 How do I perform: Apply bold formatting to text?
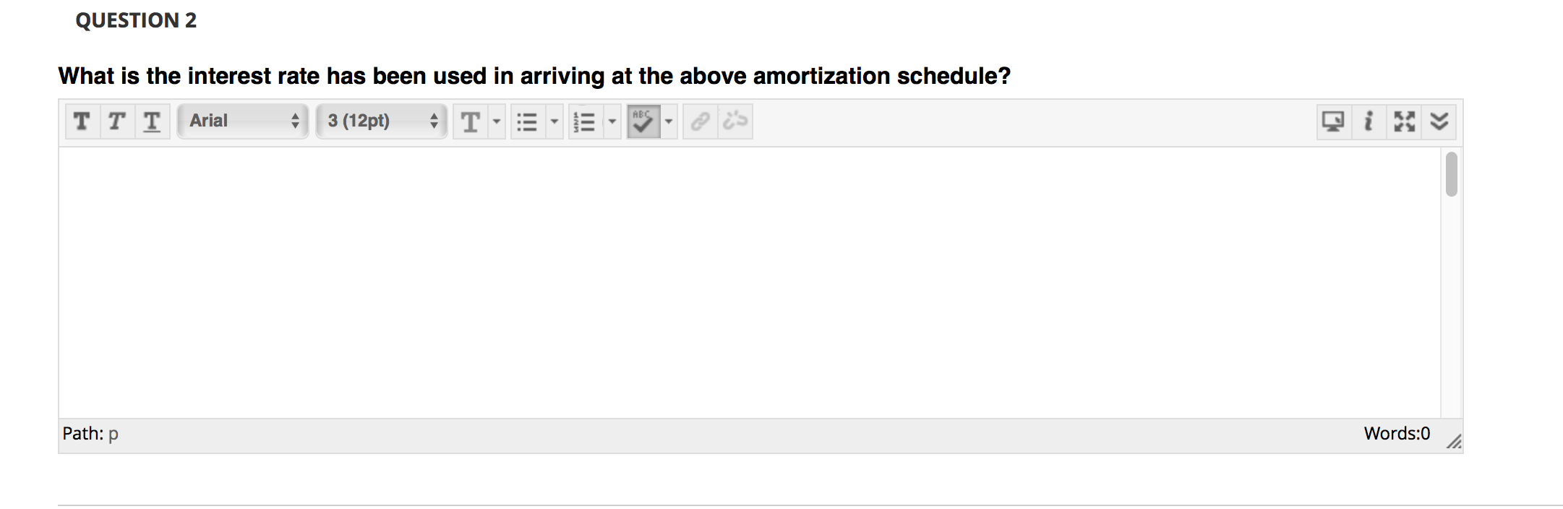coord(81,121)
